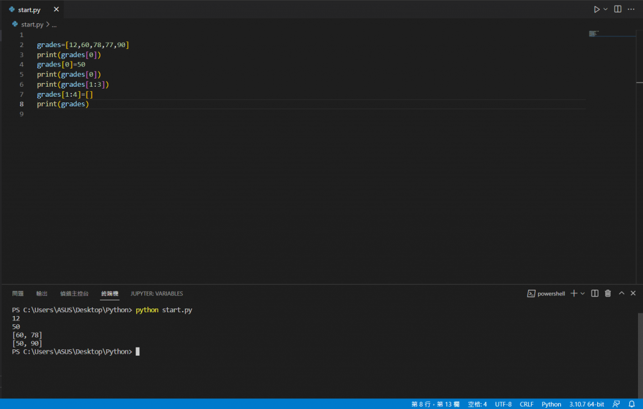The height and width of the screenshot is (409, 643).
Task: Open terminal launch profile dropdown arrow
Action: tap(583, 293)
